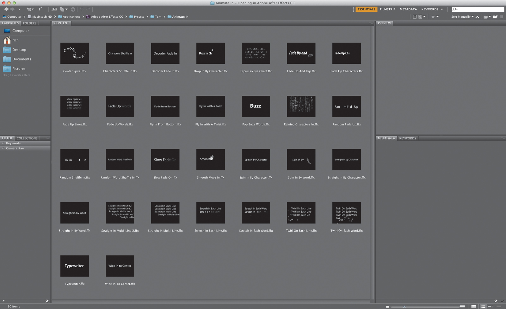Click Presets in the path bar
506x309 pixels.
point(137,17)
